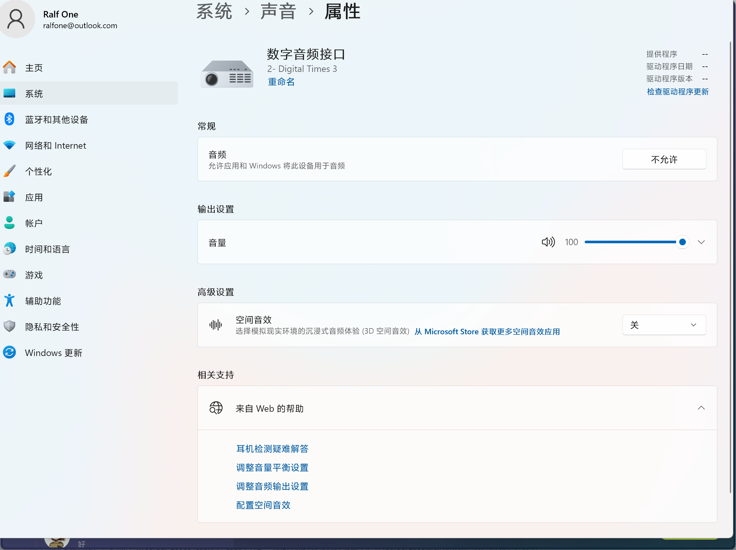The width and height of the screenshot is (736, 550).
Task: Navigate to 声音 in the breadcrumb
Action: click(x=279, y=11)
